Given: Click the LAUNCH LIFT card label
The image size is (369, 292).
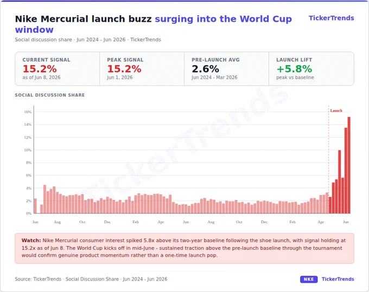Looking at the screenshot, I should tap(294, 60).
